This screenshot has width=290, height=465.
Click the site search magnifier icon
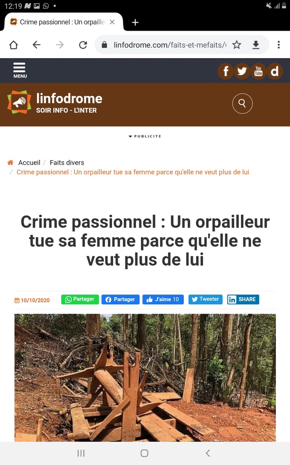[242, 103]
